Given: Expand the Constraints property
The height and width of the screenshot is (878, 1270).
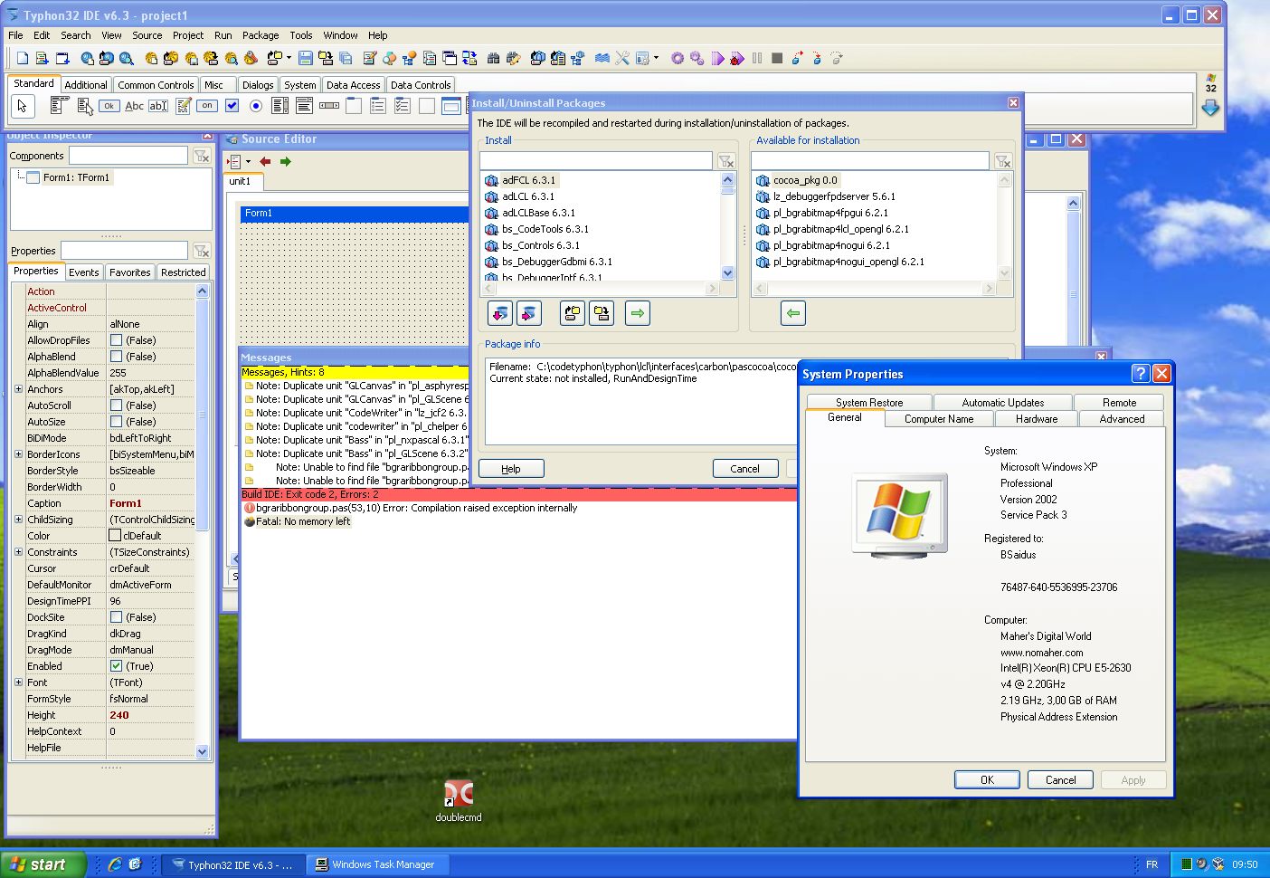Looking at the screenshot, I should (18, 552).
